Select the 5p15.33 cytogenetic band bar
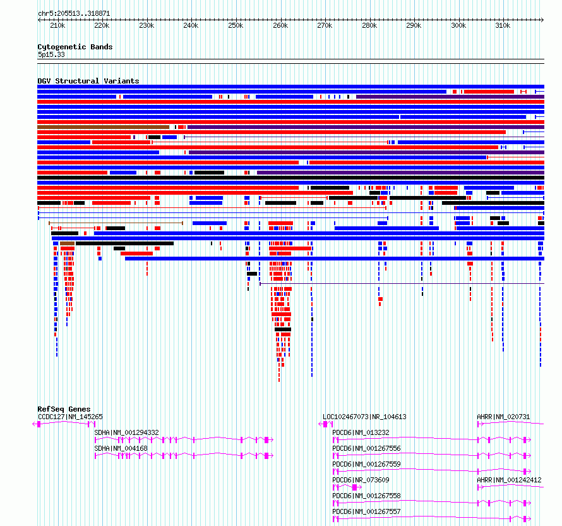562x526 pixels. coord(290,61)
